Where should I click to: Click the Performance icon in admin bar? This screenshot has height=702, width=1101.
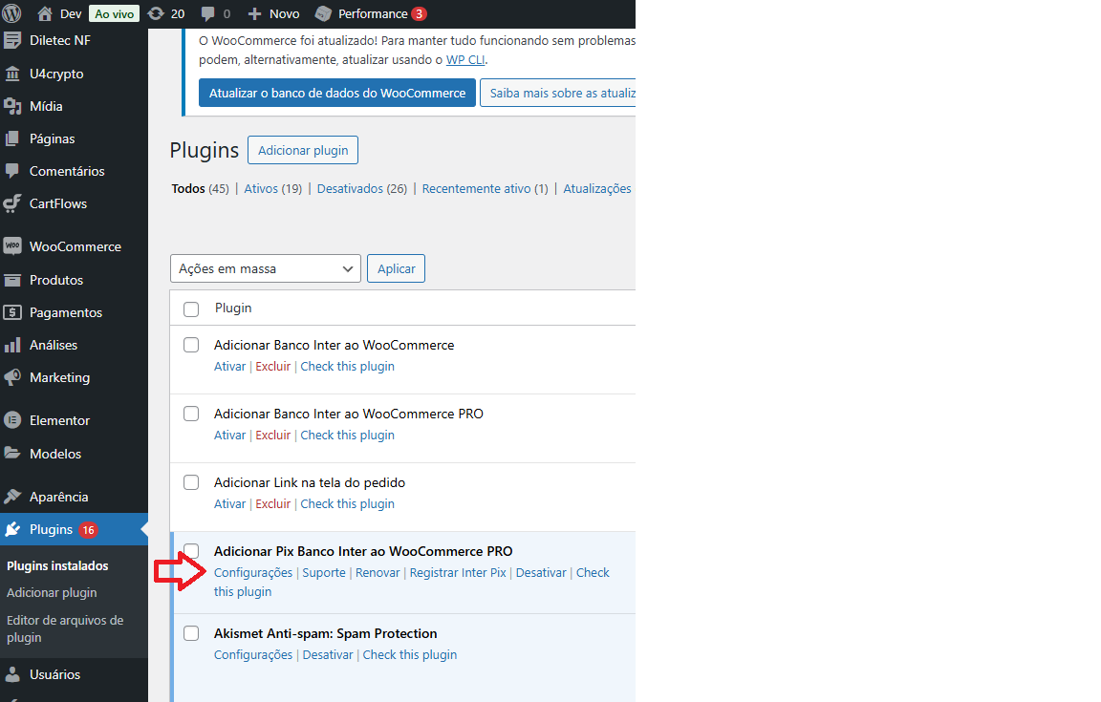324,13
